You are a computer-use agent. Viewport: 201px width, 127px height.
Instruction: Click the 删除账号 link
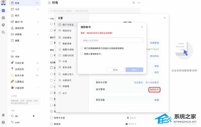tap(154, 90)
